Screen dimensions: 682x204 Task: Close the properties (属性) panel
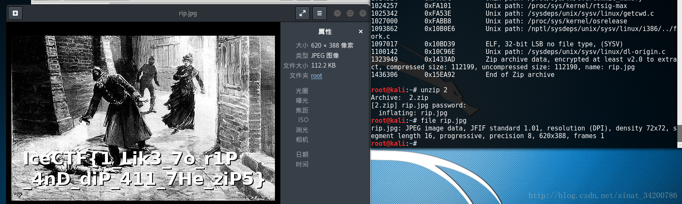coord(361,31)
